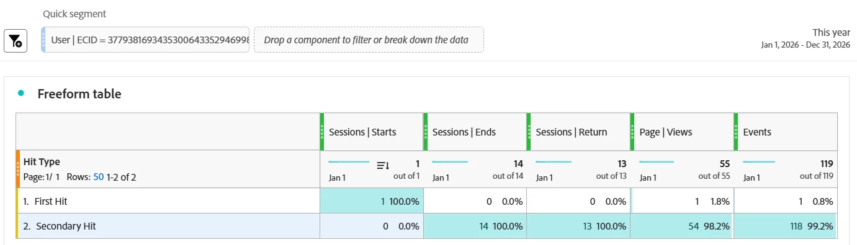This screenshot has height=245, width=857.
Task: Select the User ECID segment chip
Action: point(145,40)
